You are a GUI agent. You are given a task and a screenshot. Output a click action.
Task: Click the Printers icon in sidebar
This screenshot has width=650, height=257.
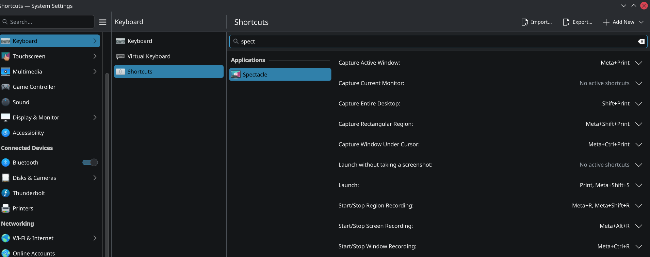click(5, 208)
